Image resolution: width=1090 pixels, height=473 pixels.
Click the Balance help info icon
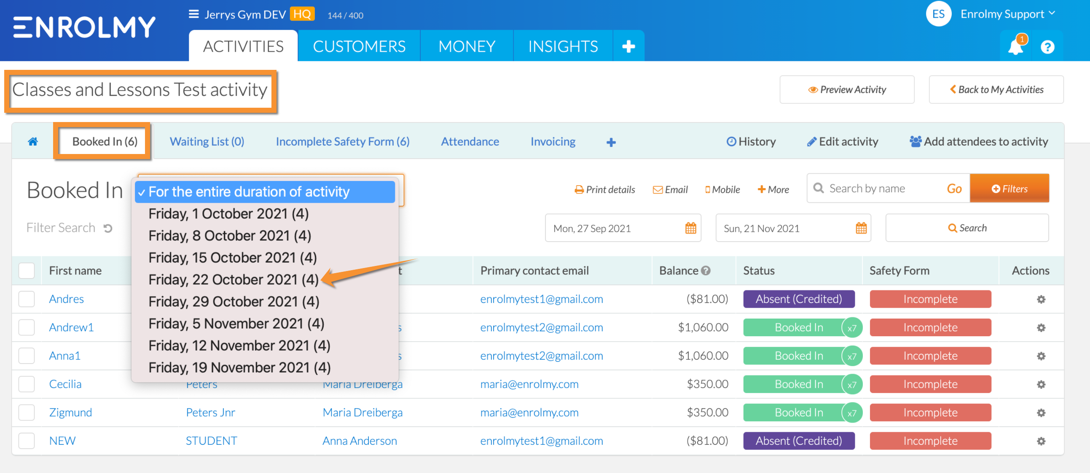pyautogui.click(x=705, y=270)
